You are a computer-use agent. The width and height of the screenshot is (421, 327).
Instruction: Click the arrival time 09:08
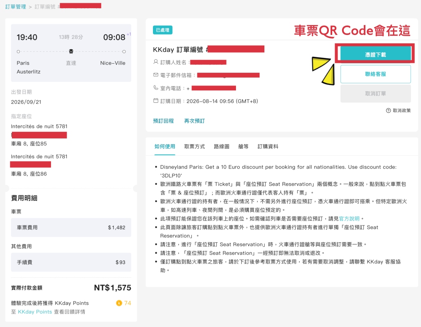[x=114, y=37]
